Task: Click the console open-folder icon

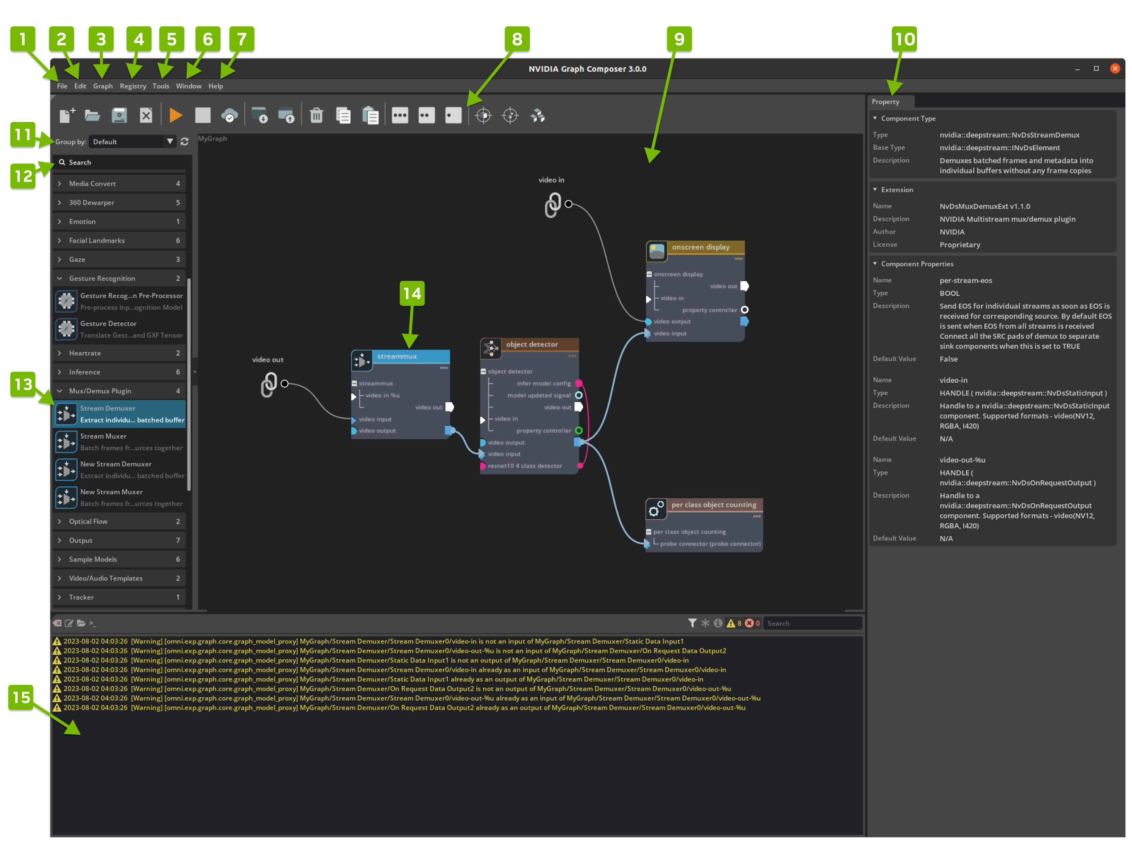Action: pos(81,623)
